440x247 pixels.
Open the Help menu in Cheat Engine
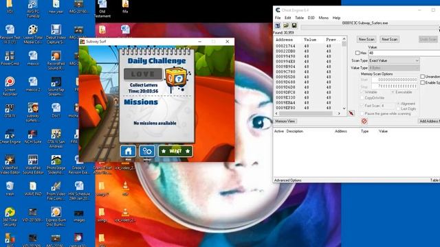(x=336, y=18)
